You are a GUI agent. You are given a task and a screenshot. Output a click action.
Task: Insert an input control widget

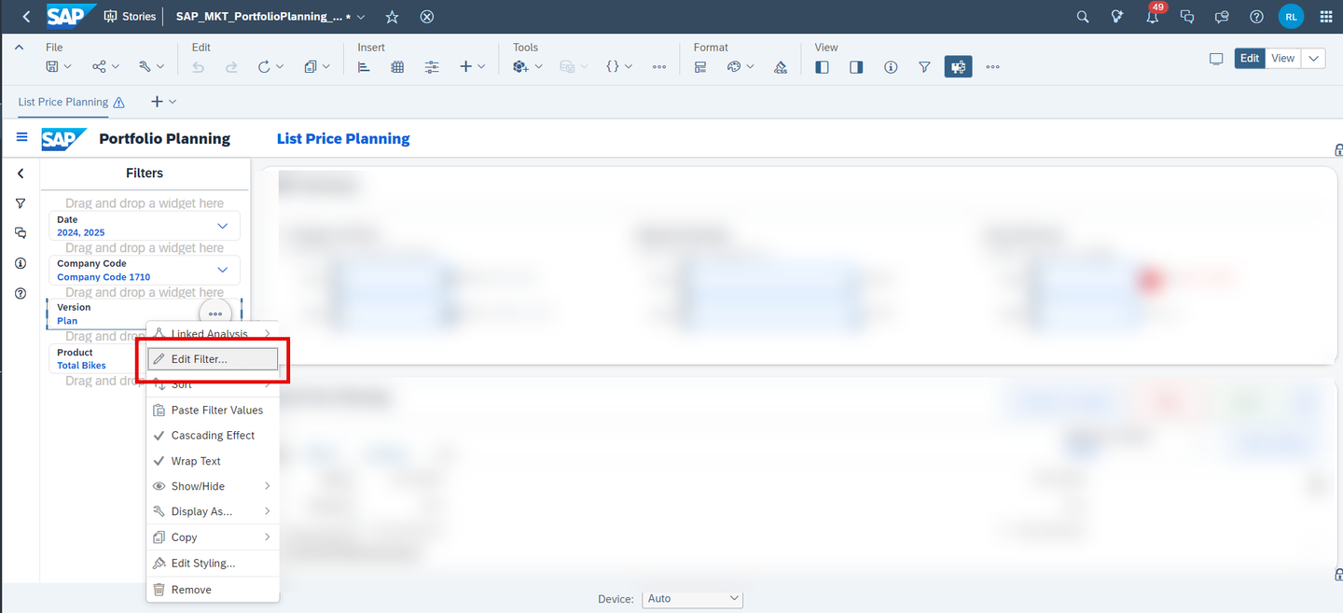pos(432,67)
